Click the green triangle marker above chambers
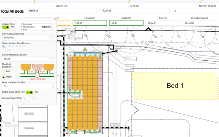219x137 pixels. coord(85,49)
